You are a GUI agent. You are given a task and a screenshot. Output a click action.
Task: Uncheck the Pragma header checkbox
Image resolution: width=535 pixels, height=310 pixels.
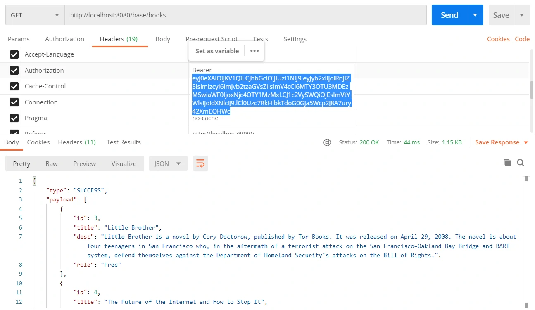(14, 118)
